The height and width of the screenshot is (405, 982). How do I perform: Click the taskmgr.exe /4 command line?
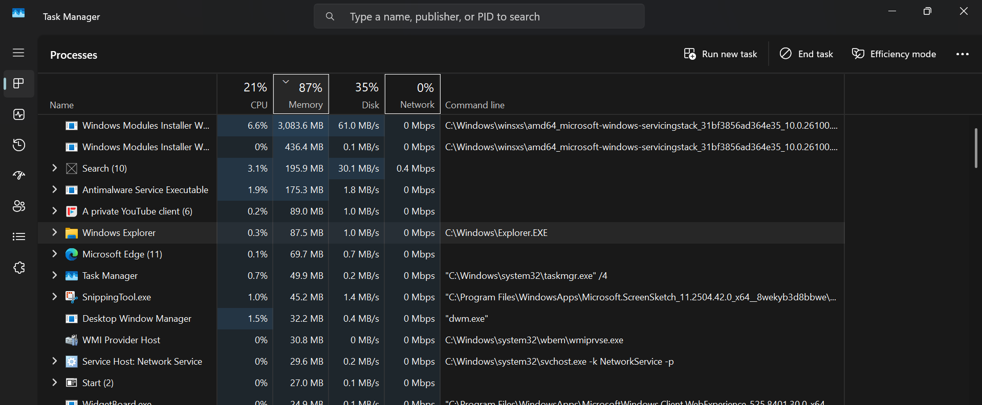coord(526,276)
